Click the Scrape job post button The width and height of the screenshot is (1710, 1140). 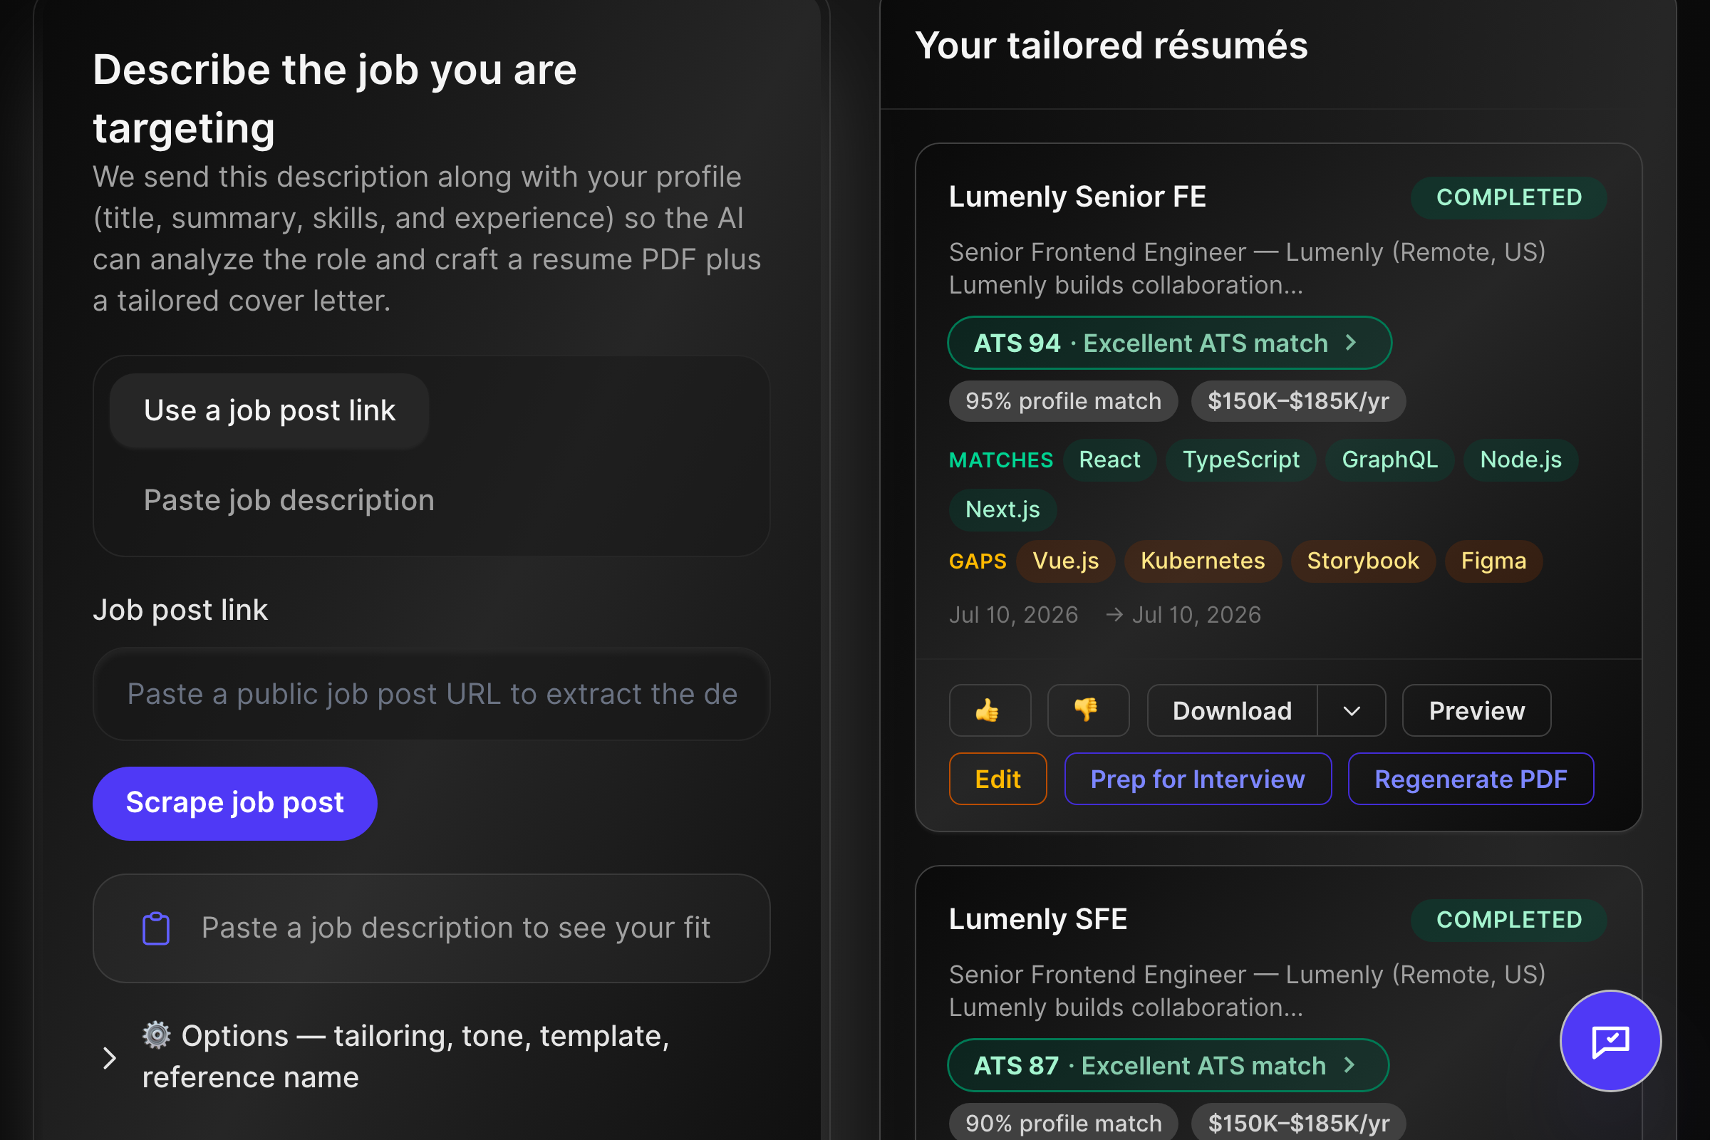click(x=235, y=803)
